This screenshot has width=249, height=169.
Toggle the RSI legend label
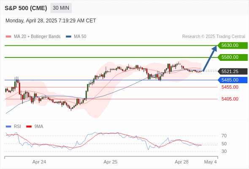[17, 127]
